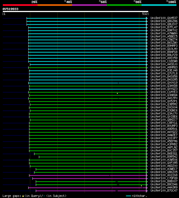Select the UniRef100_B7GC47 label
The height and width of the screenshot is (198, 179).
click(164, 190)
